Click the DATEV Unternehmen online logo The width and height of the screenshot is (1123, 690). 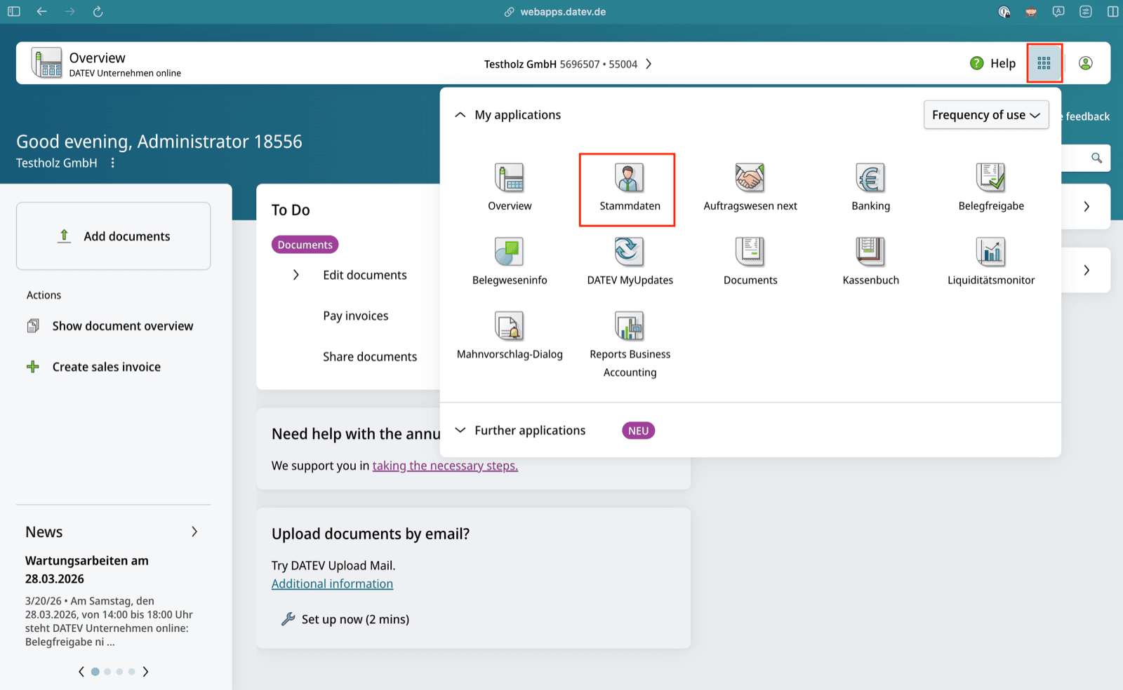[46, 63]
